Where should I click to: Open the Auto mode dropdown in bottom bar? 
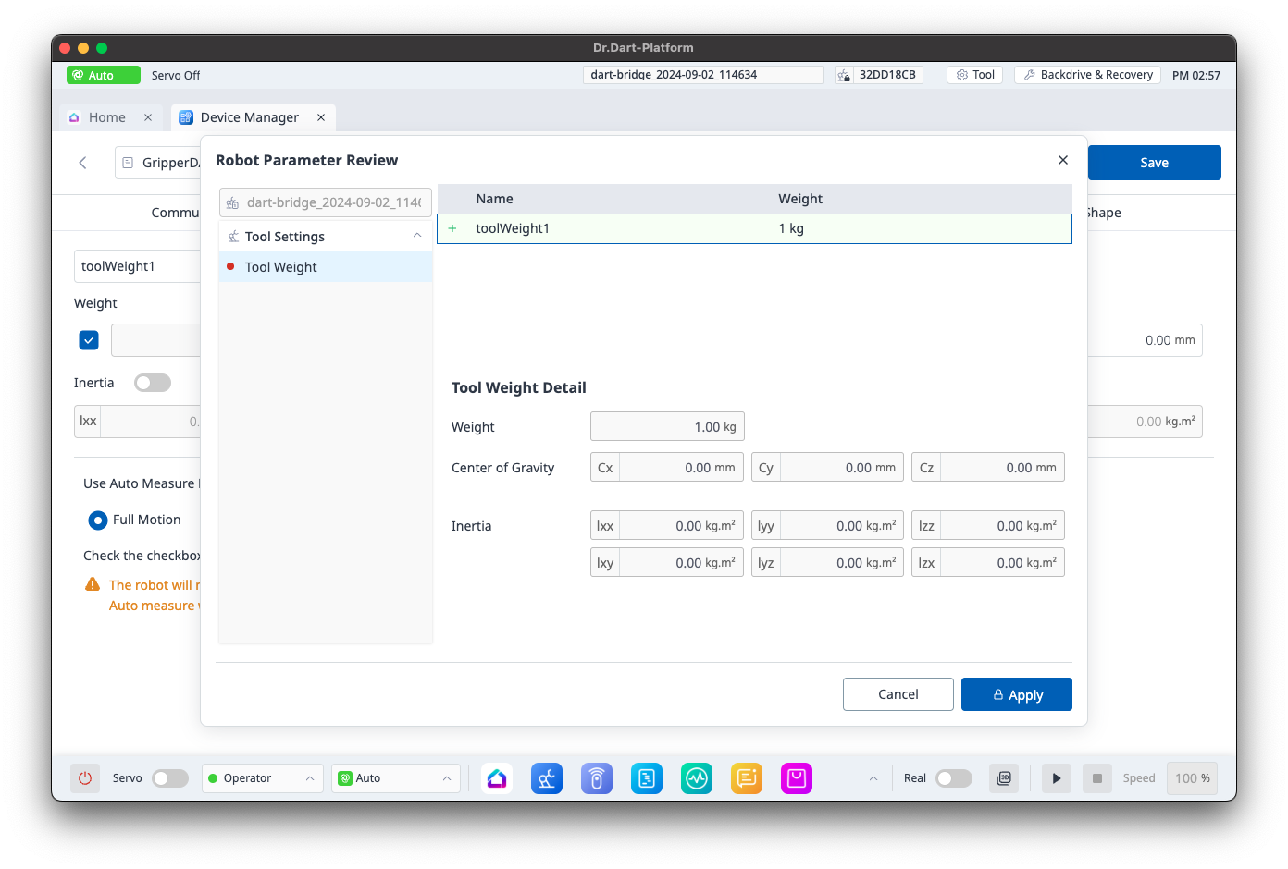coord(395,778)
